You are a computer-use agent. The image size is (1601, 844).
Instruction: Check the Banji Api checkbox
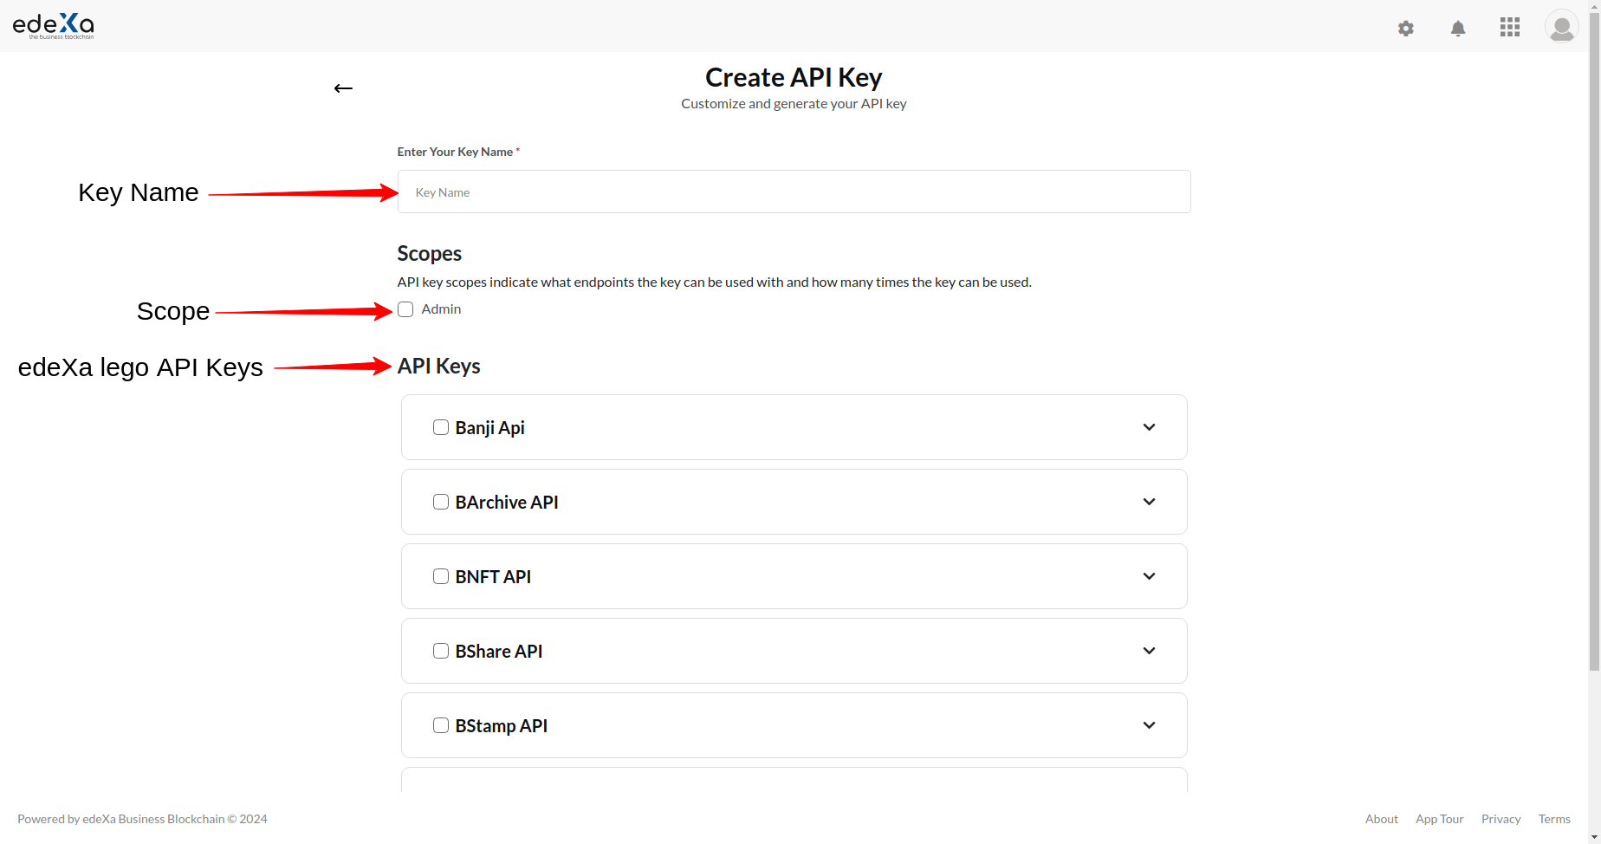point(441,427)
